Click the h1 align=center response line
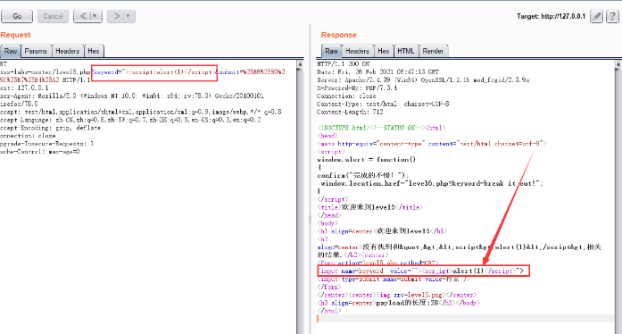Viewport: 622px width, 334px height. click(x=383, y=231)
